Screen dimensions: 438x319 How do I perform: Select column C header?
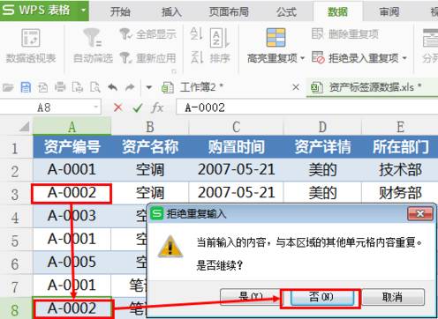[x=236, y=127]
